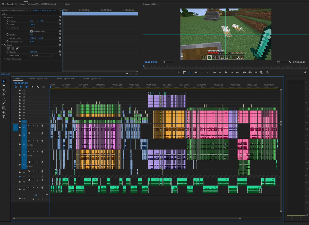This screenshot has width=309, height=225.
Task: Open the Blend Mode dropdown showing Normal
Action: tap(42, 55)
